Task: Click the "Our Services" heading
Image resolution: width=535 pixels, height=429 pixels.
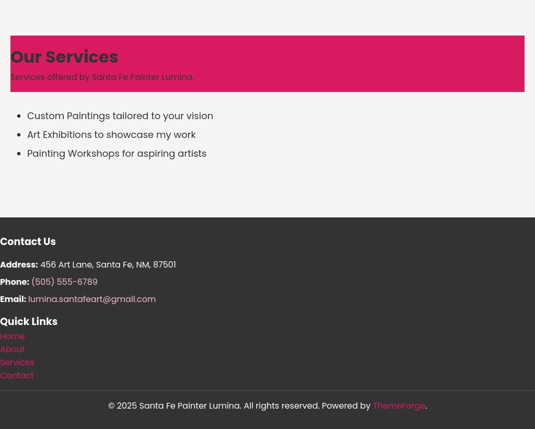Action: 64,57
